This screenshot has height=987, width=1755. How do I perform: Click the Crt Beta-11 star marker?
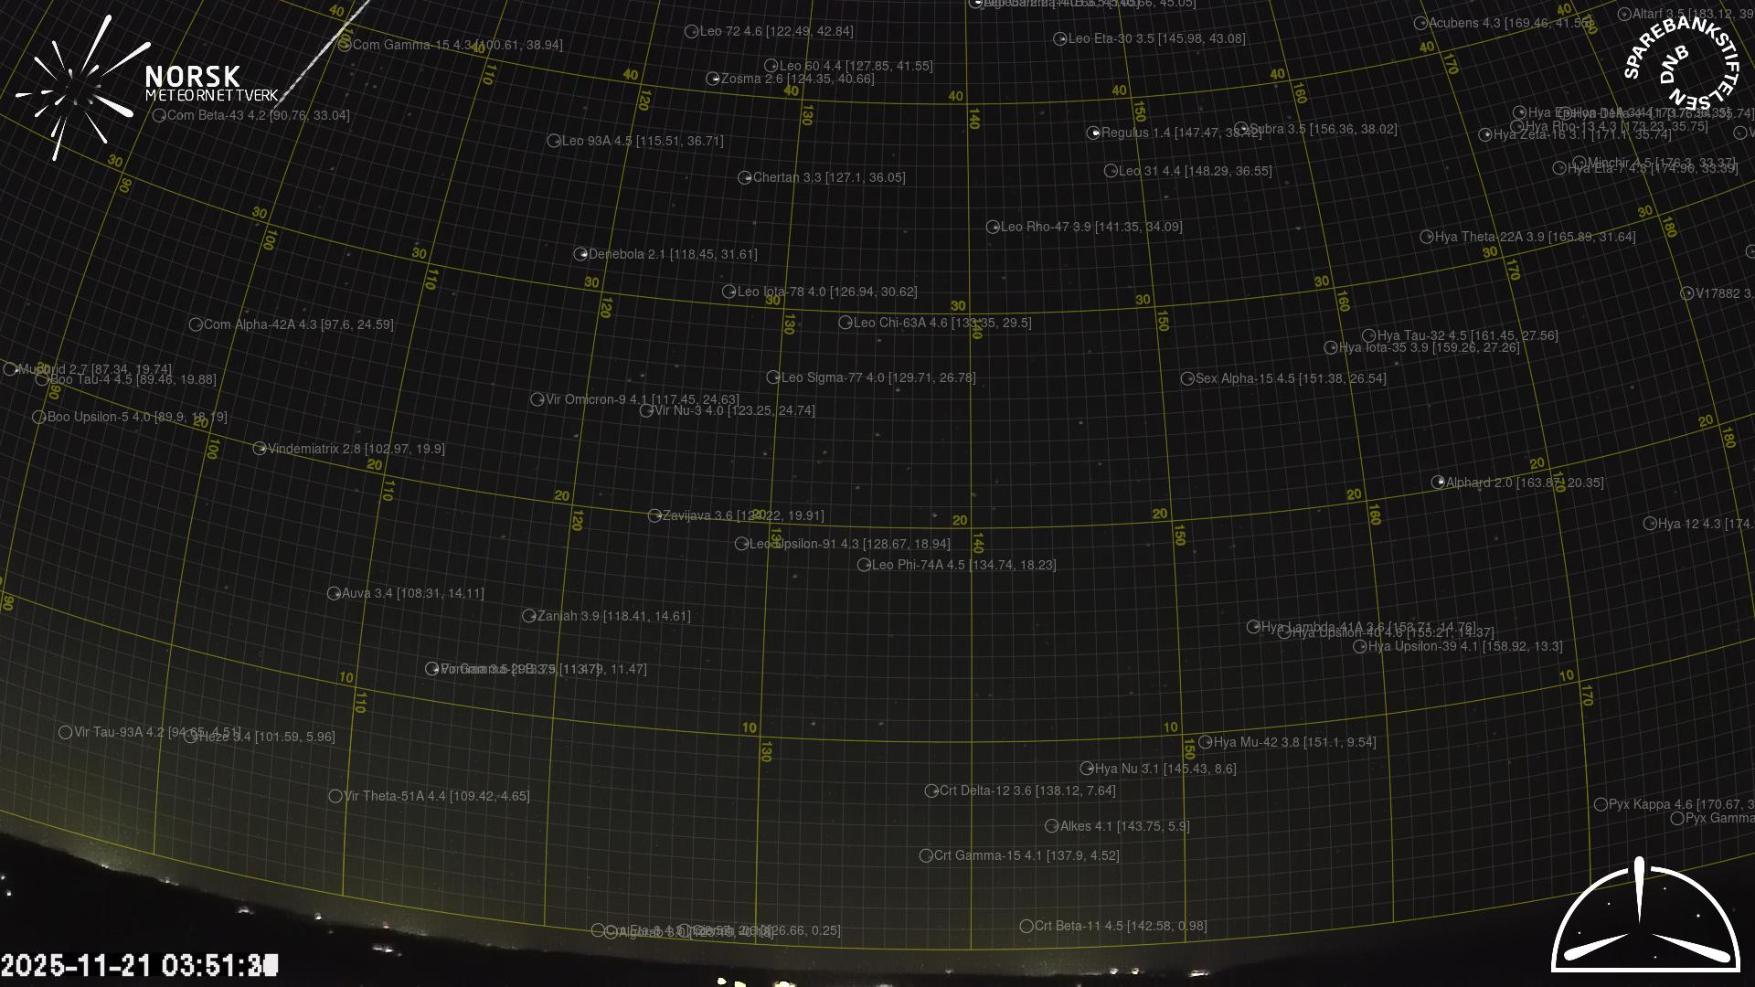coord(1026,927)
